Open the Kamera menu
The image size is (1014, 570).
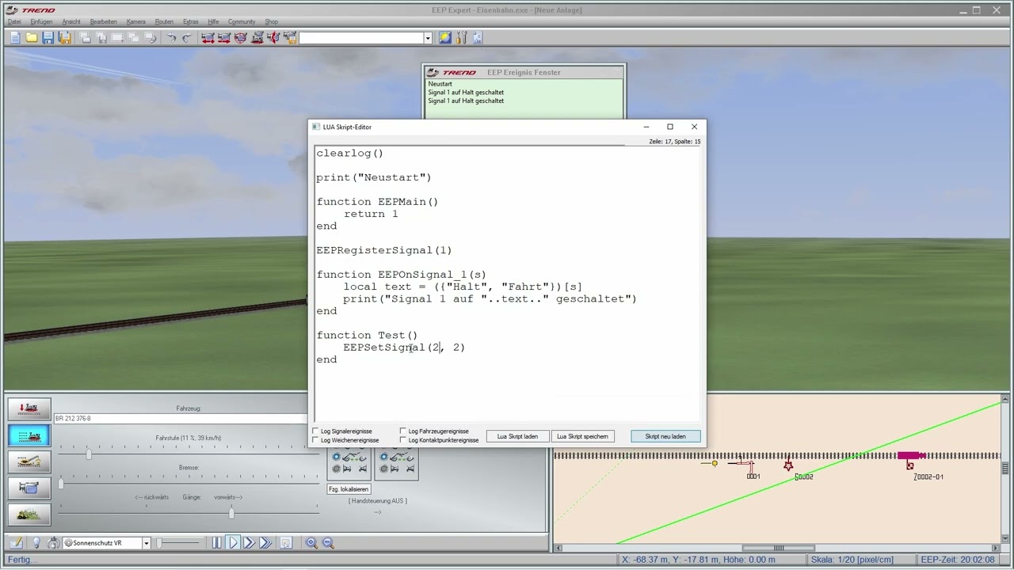point(135,21)
